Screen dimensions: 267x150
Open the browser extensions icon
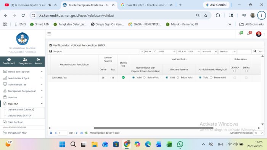pos(218,16)
